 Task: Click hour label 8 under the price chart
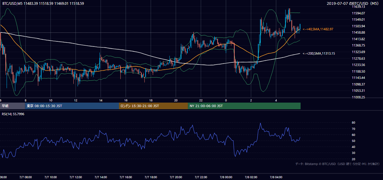coord(25,100)
